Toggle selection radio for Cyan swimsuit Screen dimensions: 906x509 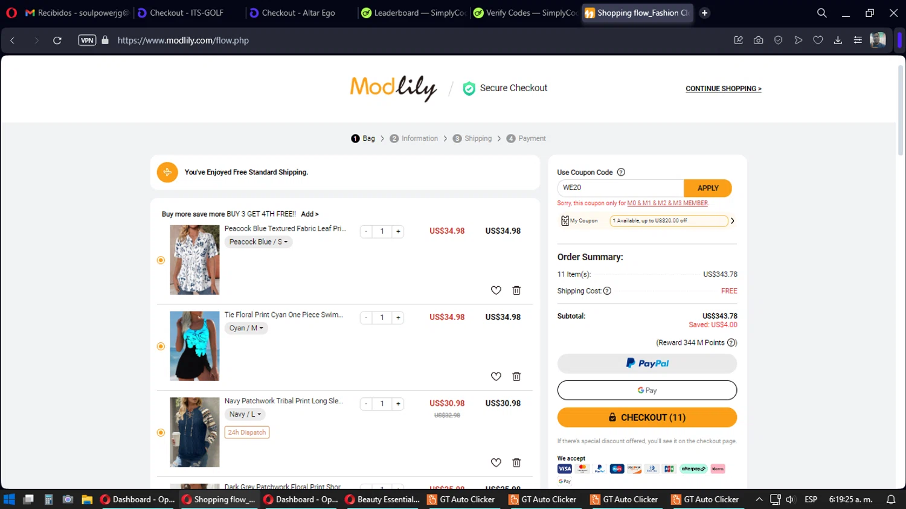point(161,347)
